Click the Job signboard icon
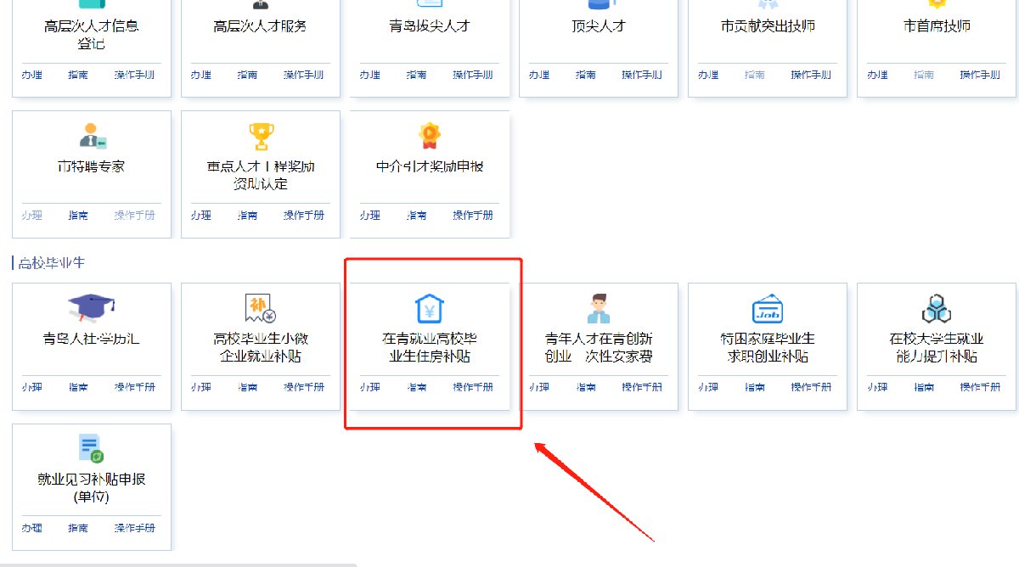 point(768,309)
